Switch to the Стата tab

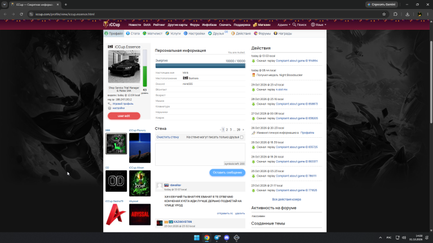click(133, 33)
